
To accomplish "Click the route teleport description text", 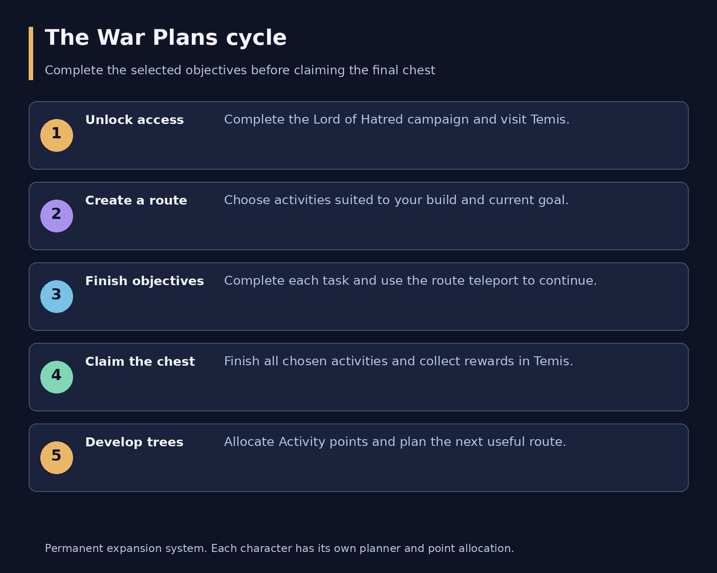I will [x=410, y=281].
